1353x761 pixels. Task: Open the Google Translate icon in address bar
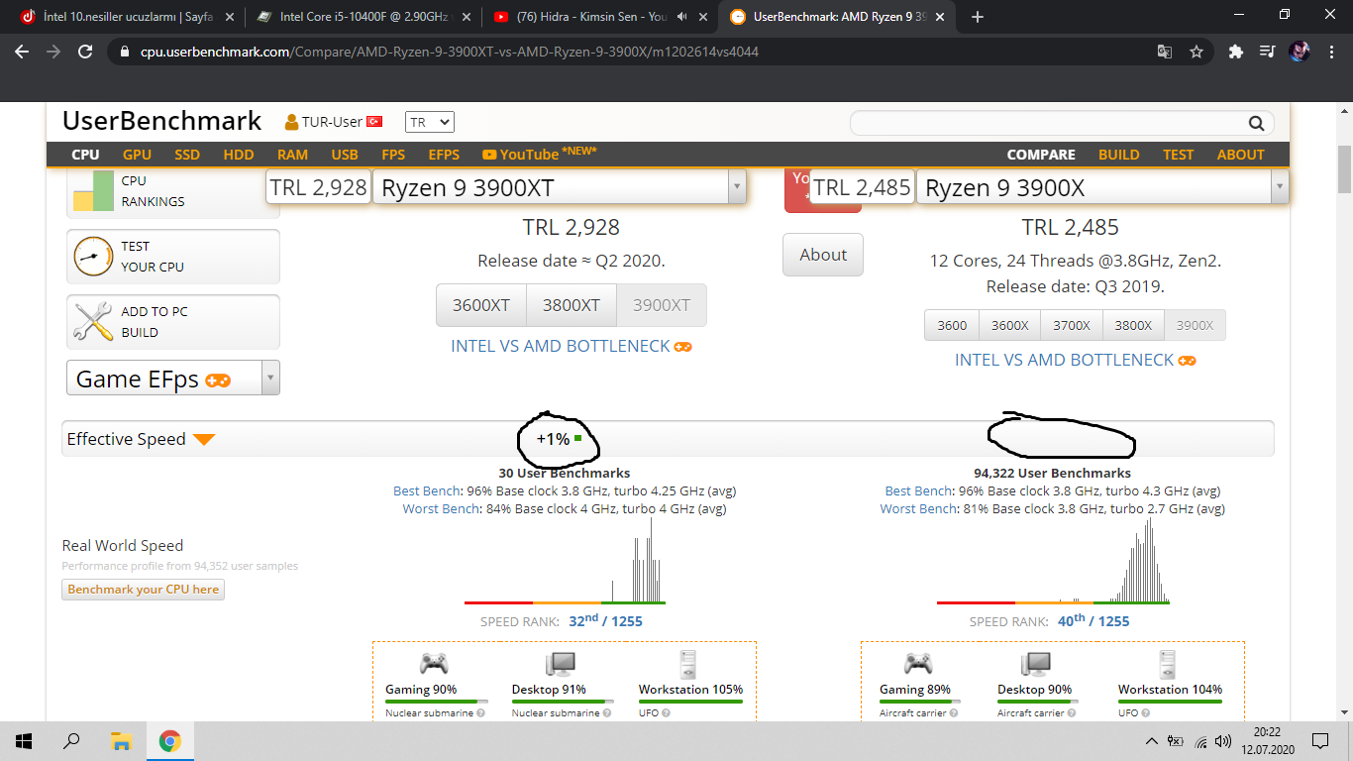(1165, 52)
